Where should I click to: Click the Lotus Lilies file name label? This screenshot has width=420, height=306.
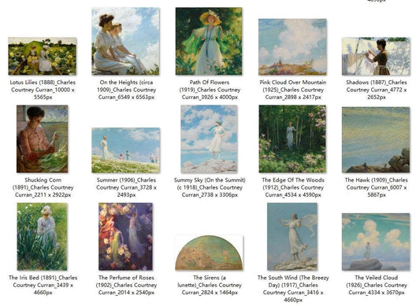coord(43,90)
